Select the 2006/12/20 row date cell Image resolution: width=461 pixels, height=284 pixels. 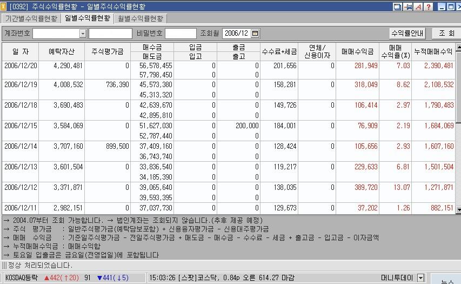click(x=22, y=65)
